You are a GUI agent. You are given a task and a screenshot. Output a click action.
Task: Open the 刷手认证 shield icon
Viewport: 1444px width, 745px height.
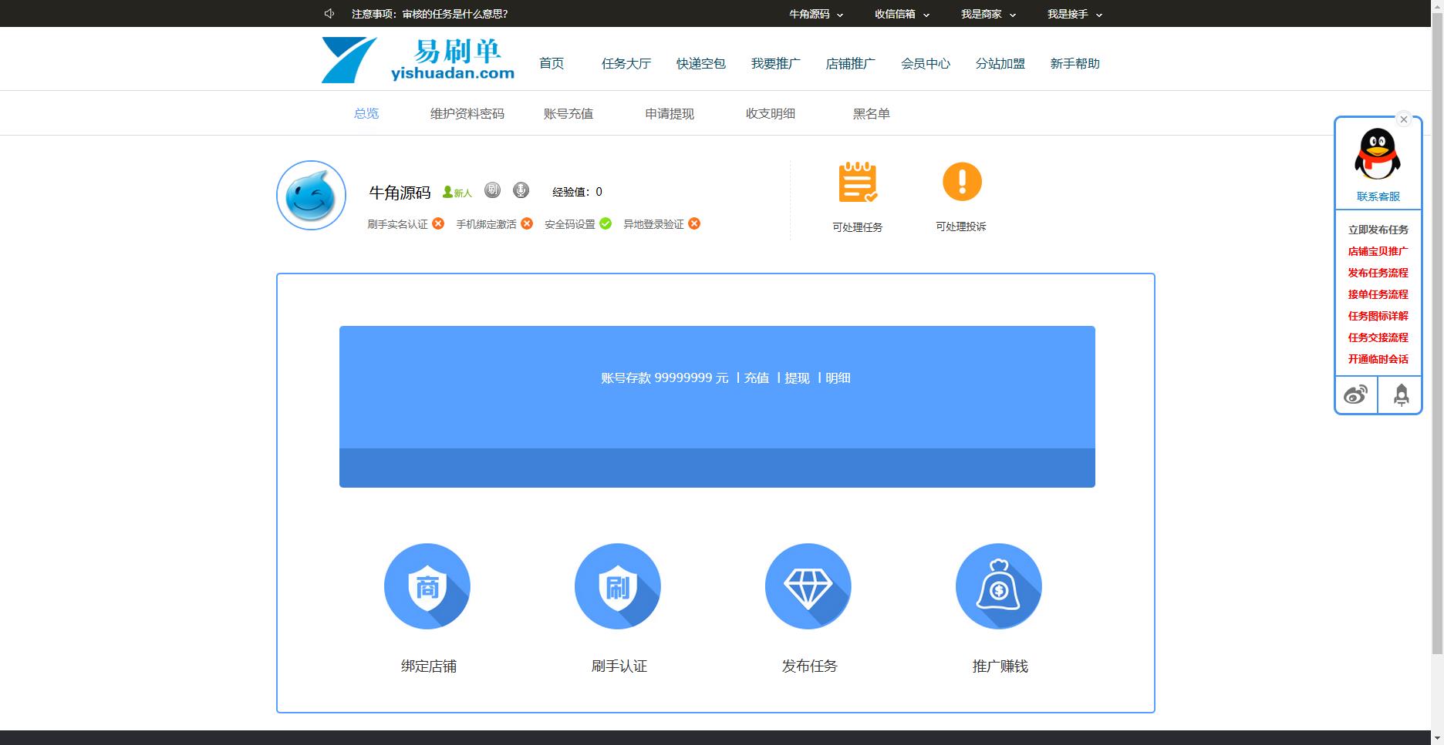click(x=618, y=586)
